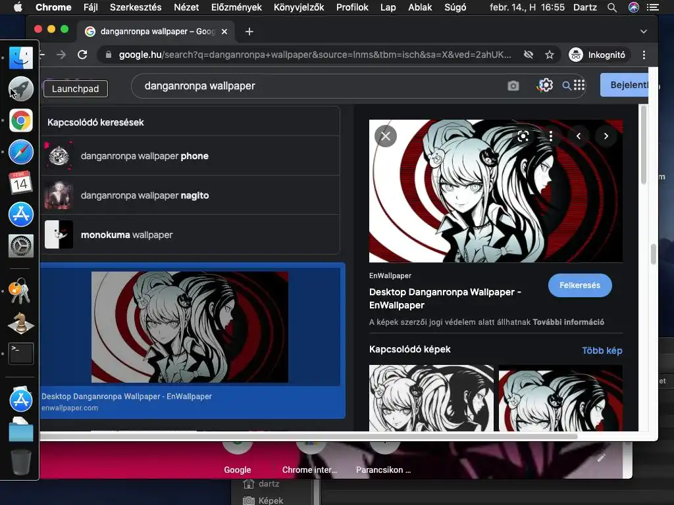This screenshot has height=505, width=674.
Task: Open first related black-and-white Junko image
Action: (431, 398)
